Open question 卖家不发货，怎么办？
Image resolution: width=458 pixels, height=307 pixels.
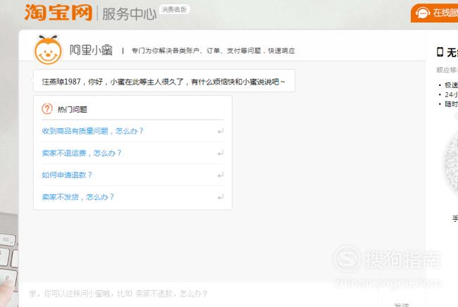coord(78,197)
